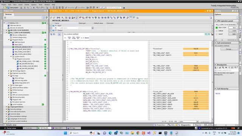Screen dimensions: 242x136
Task: Click the Redo arrow icon
Action: click(x=42, y=8)
